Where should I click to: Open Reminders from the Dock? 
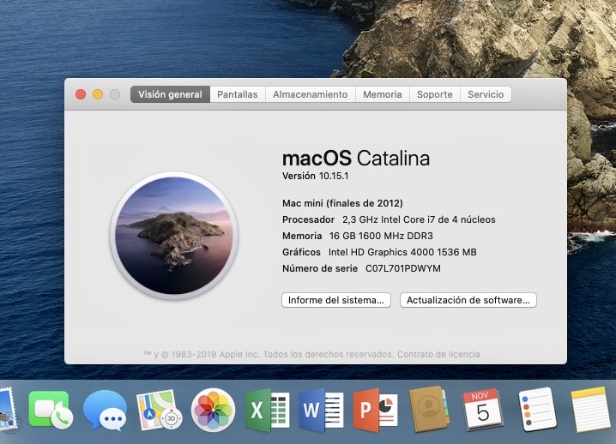[537, 409]
